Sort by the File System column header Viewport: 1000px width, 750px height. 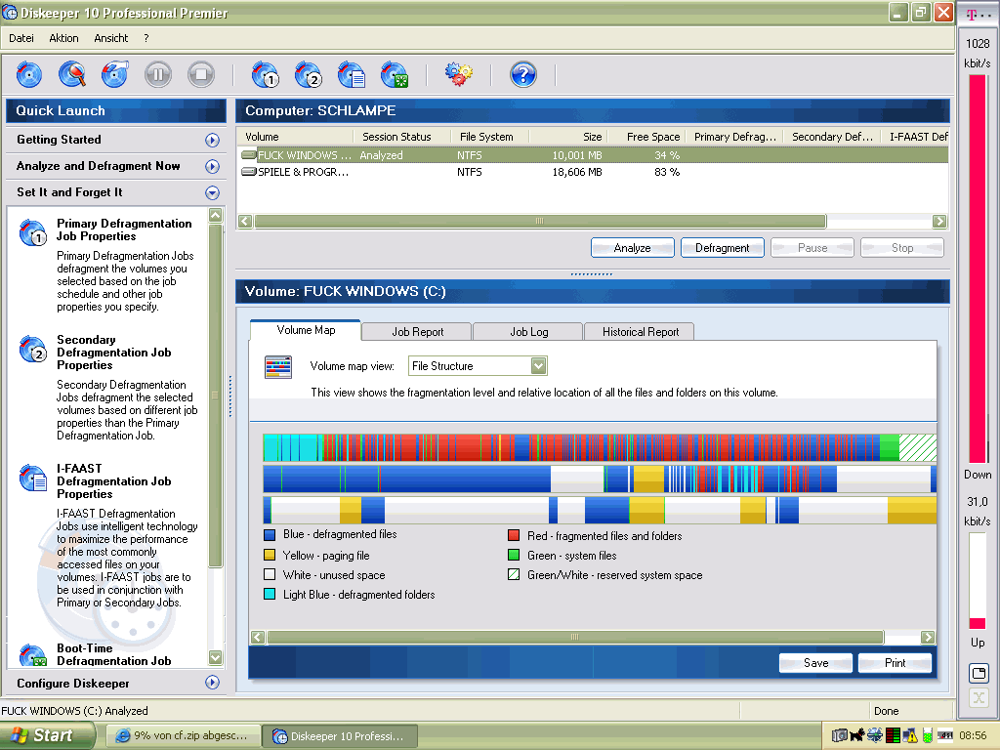[490, 137]
